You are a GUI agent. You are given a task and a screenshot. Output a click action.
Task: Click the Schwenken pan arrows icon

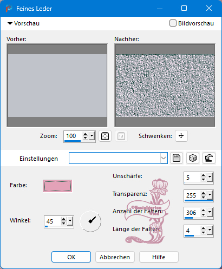181,136
